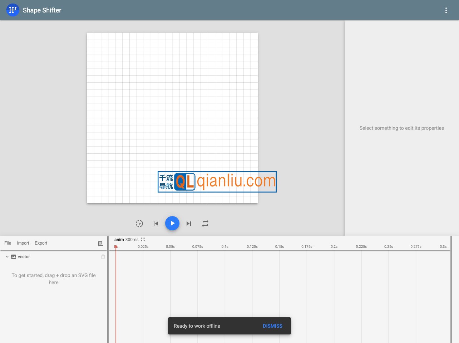Toggle slow motion playback

point(139,224)
